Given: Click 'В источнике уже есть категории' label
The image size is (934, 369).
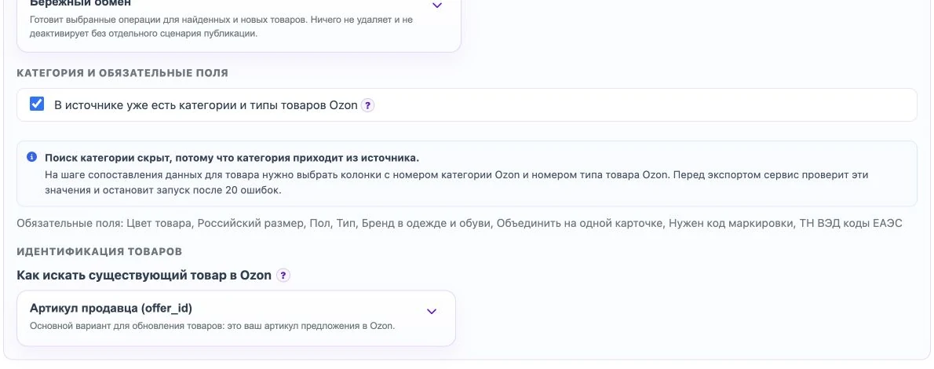Looking at the screenshot, I should coord(206,105).
